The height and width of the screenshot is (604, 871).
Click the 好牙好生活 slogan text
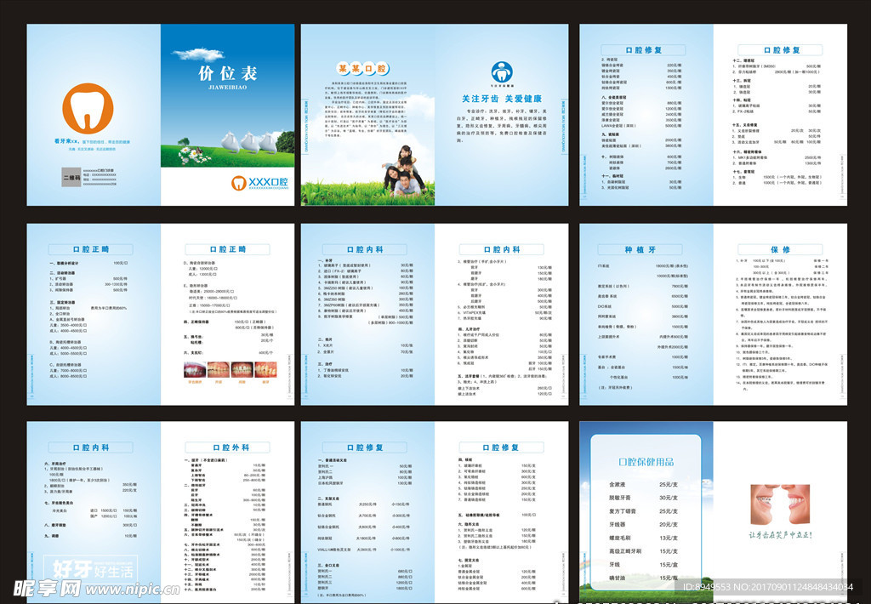tap(93, 570)
